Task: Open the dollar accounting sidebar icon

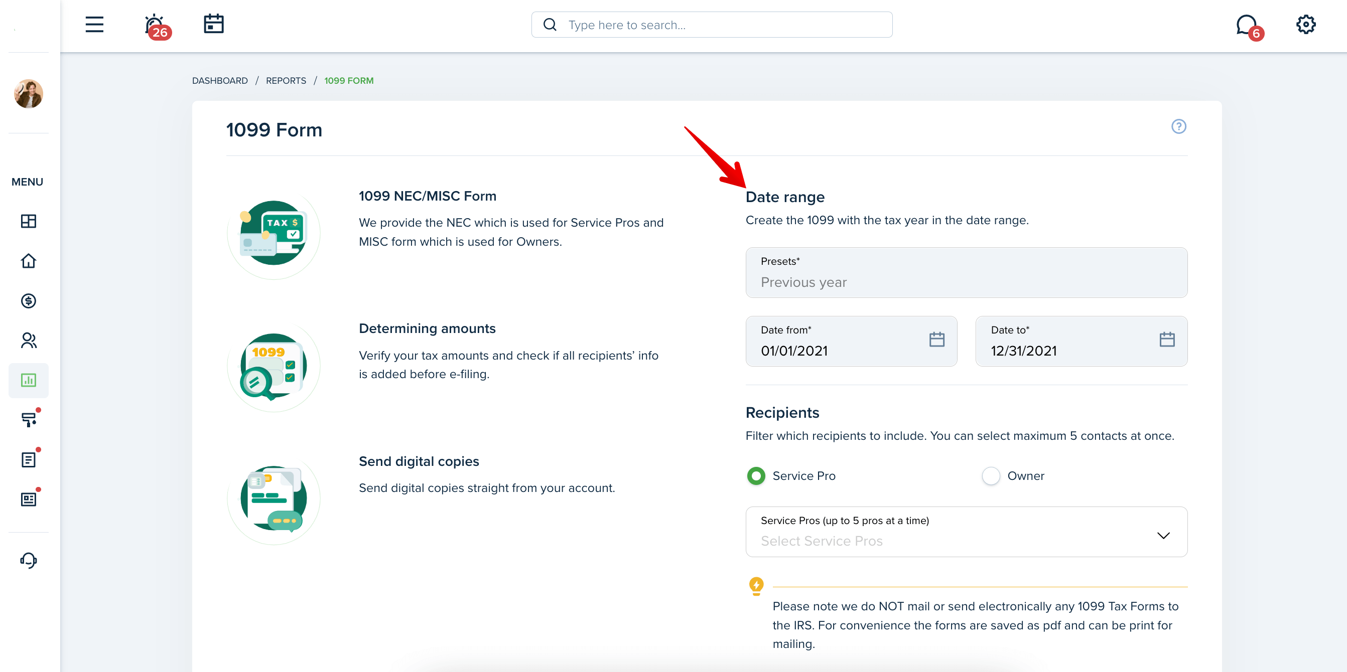Action: click(x=28, y=300)
